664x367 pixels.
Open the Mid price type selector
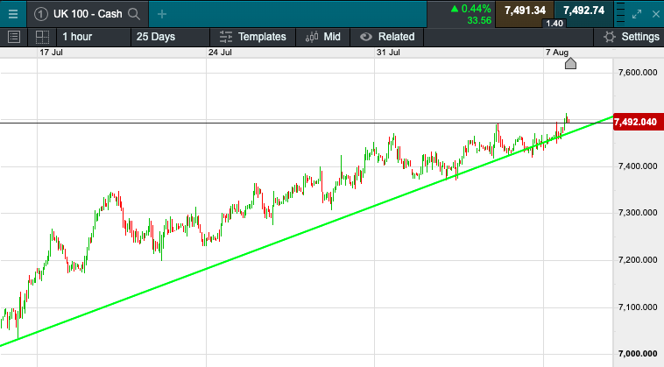tap(323, 37)
